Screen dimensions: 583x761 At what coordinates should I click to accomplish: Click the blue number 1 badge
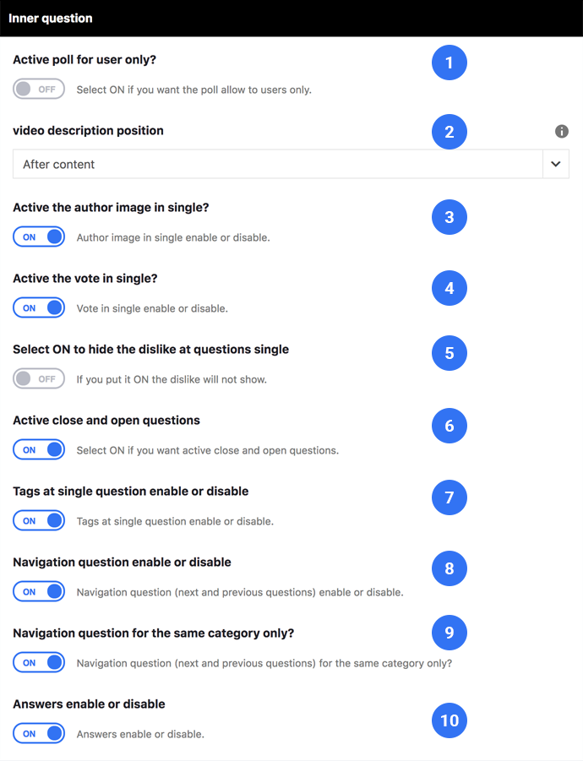[x=449, y=63]
